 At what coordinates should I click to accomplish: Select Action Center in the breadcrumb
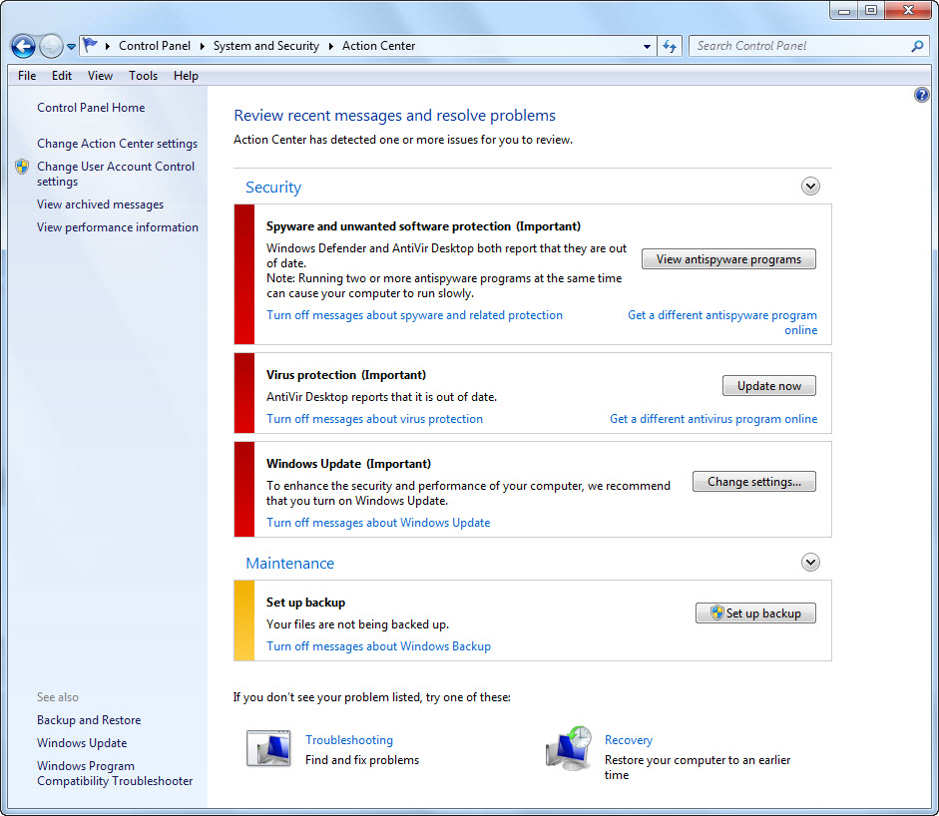(378, 46)
